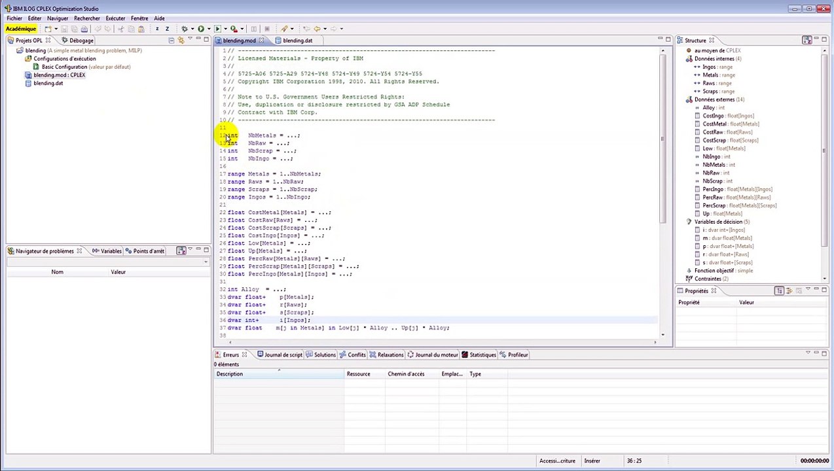Click the Run last launched icon
Viewport: 834px width, 471px height.
coord(217,29)
